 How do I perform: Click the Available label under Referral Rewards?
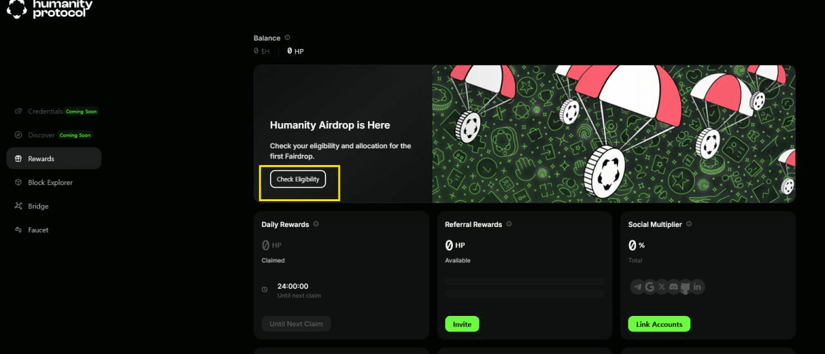(458, 261)
